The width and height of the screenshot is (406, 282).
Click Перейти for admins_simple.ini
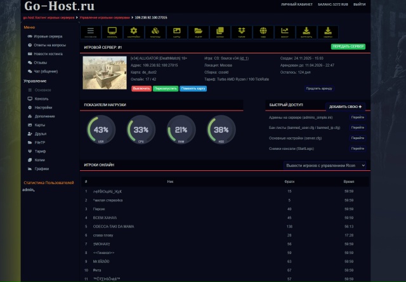tap(358, 117)
